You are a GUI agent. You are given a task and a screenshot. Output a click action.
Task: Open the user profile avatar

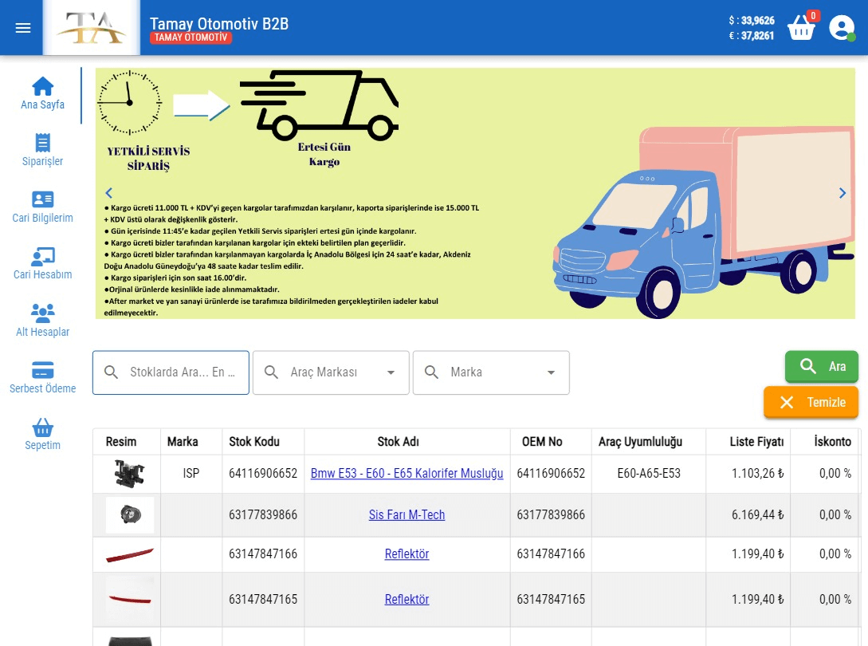click(x=842, y=28)
